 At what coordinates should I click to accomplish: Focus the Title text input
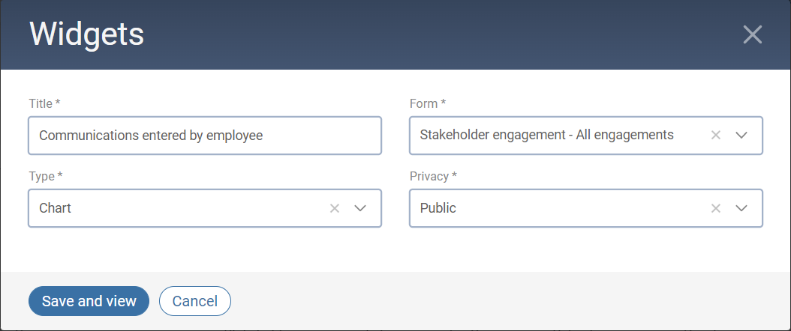pos(204,136)
